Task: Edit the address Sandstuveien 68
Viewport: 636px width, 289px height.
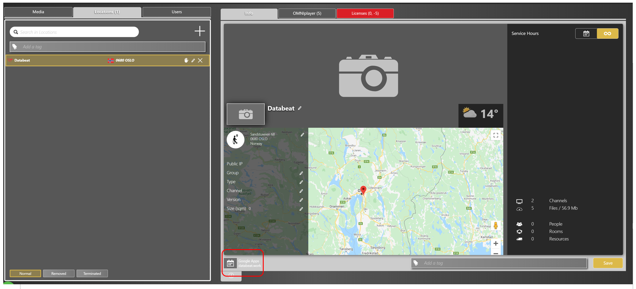Action: (x=302, y=135)
